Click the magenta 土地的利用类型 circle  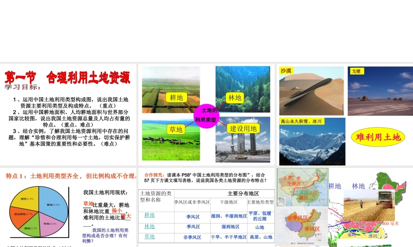click(x=206, y=116)
